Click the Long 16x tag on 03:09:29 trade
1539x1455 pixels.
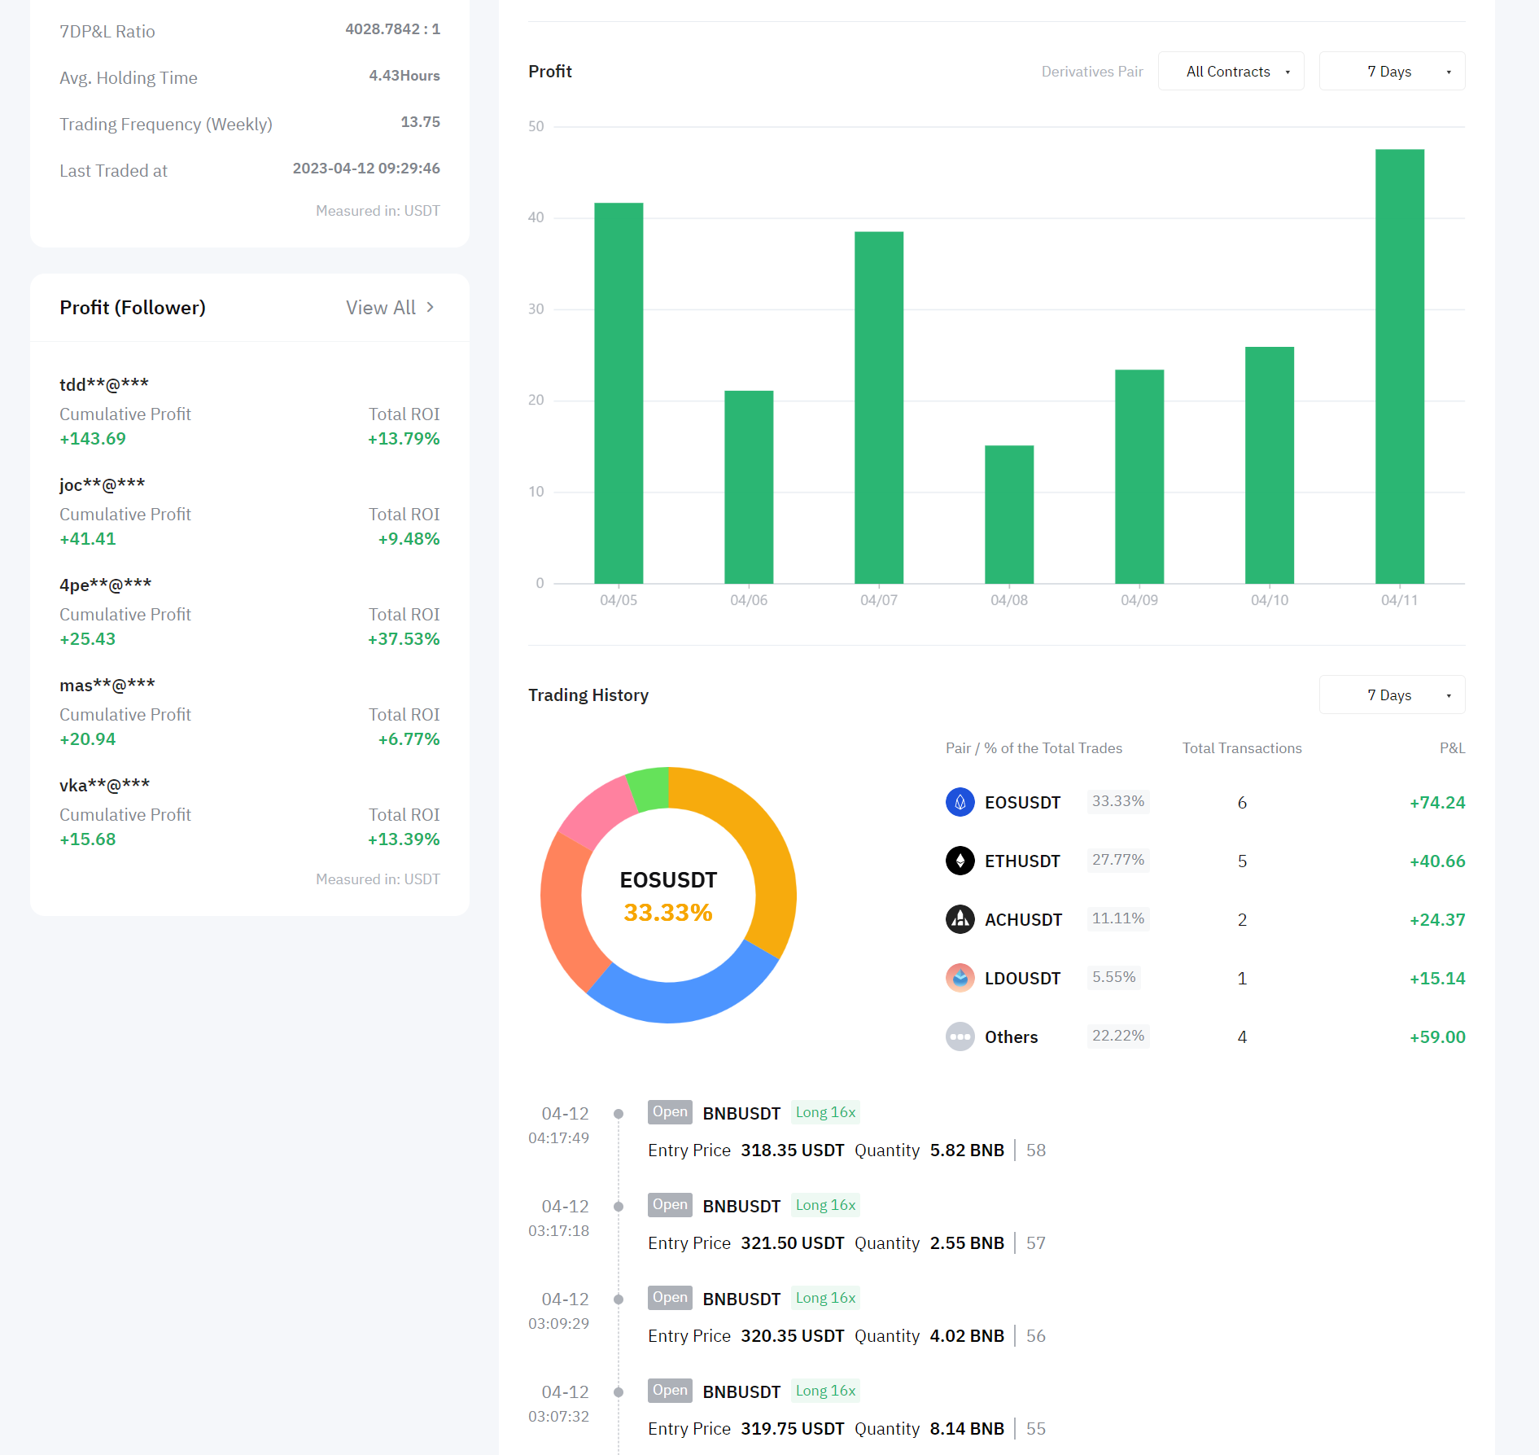click(825, 1298)
